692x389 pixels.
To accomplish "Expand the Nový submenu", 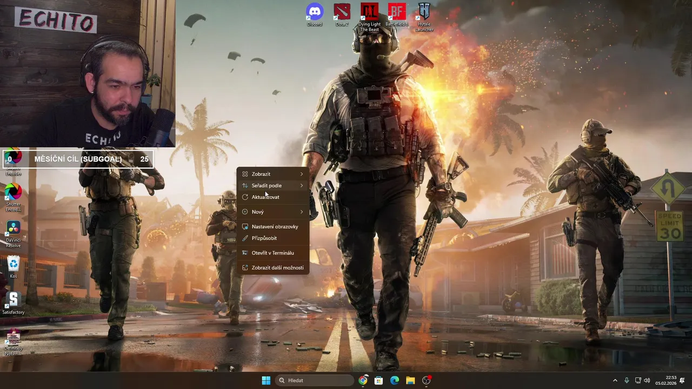I will [273, 212].
